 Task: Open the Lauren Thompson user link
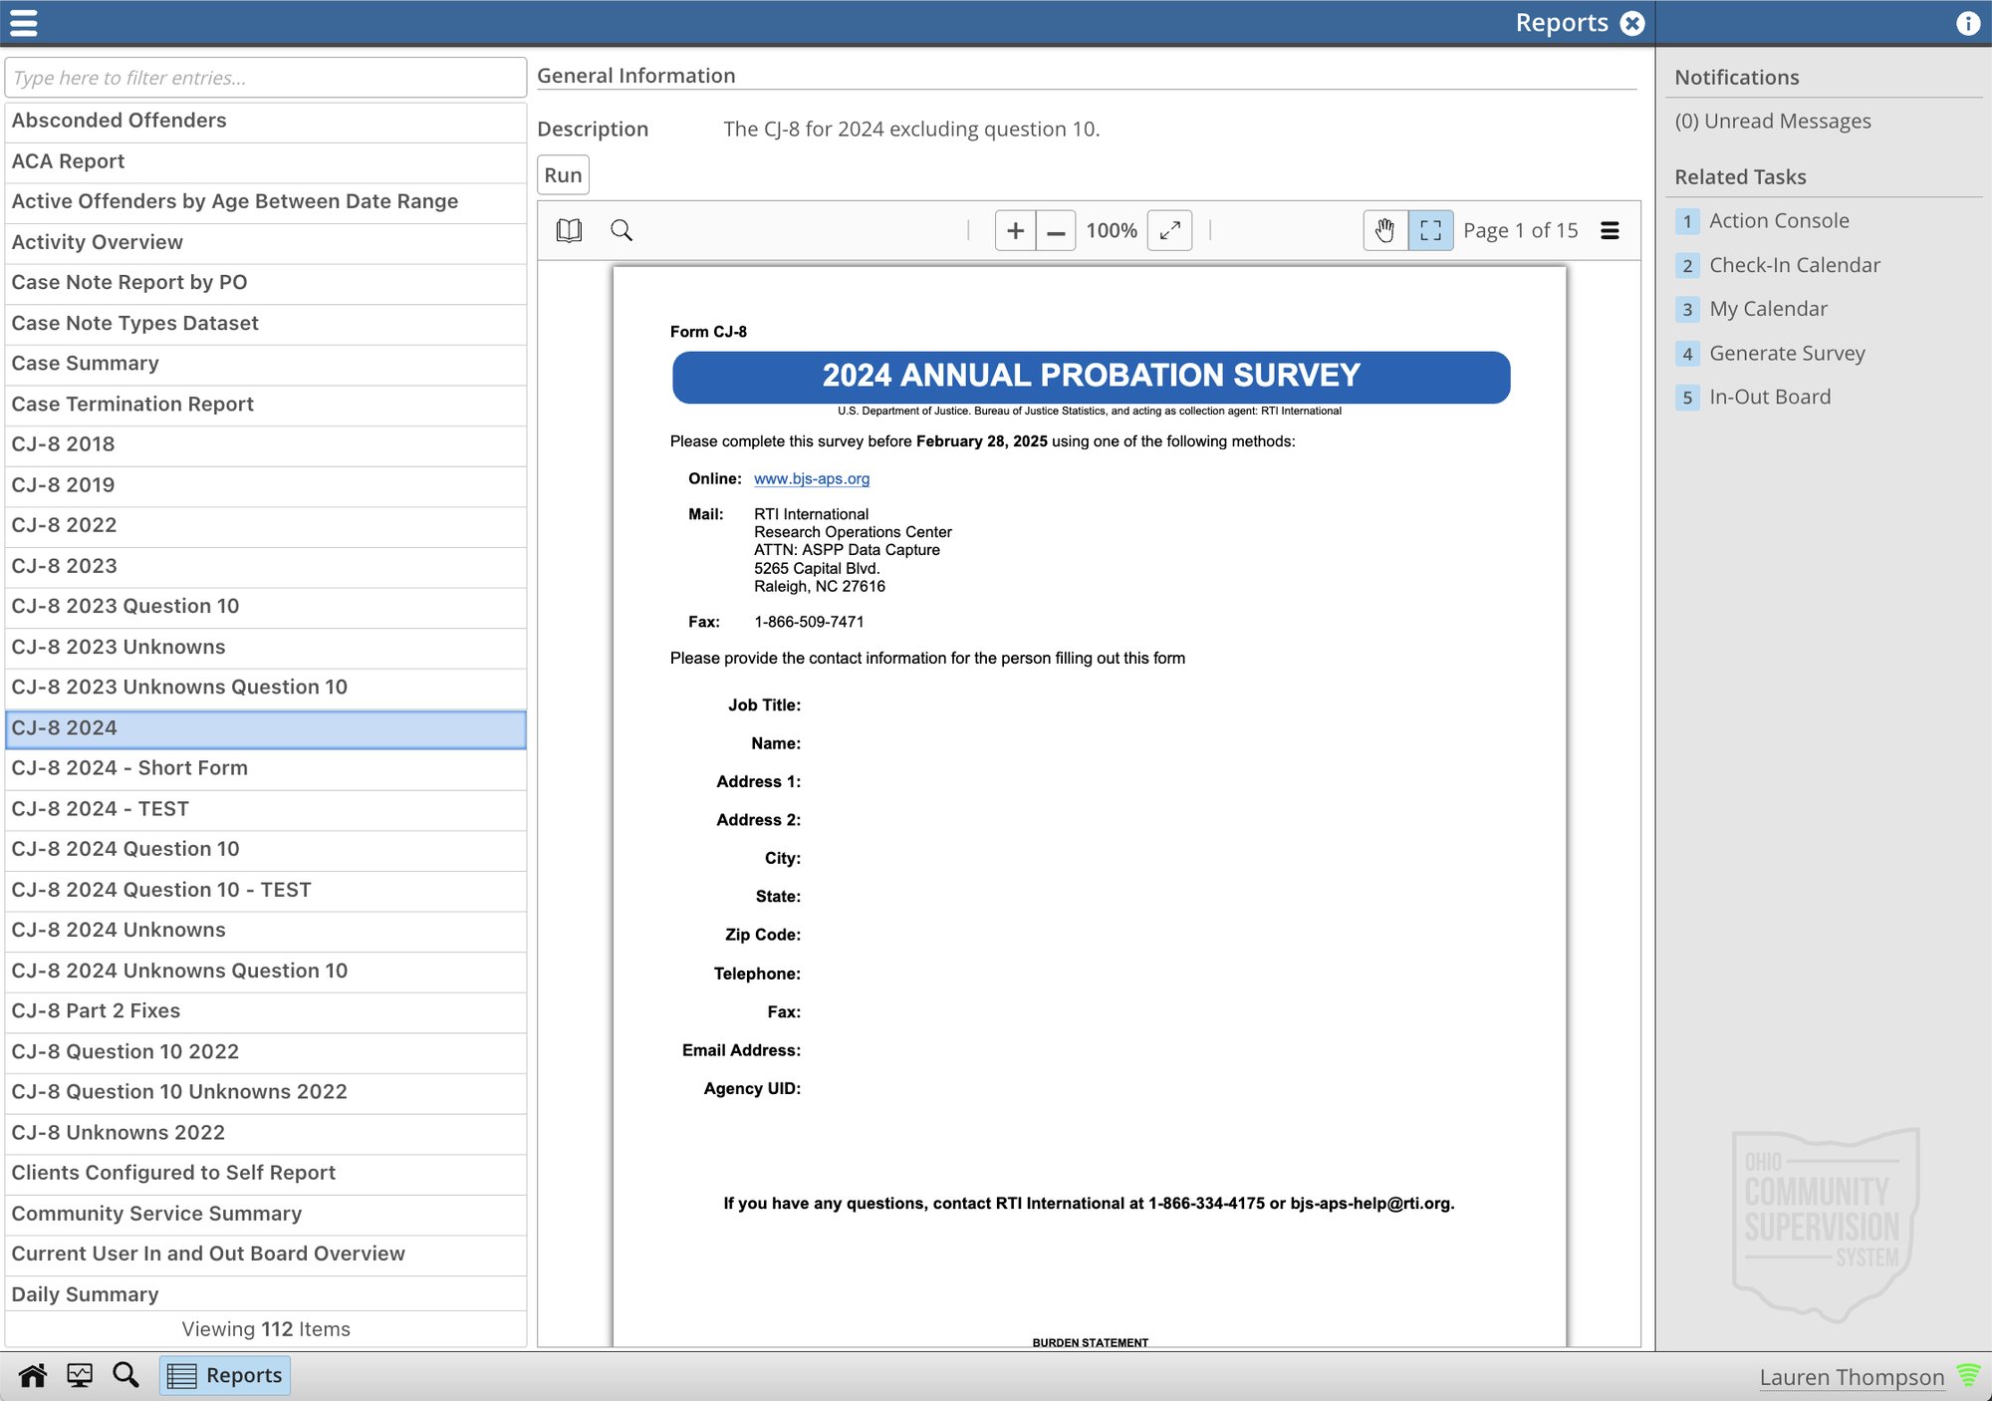(x=1852, y=1377)
